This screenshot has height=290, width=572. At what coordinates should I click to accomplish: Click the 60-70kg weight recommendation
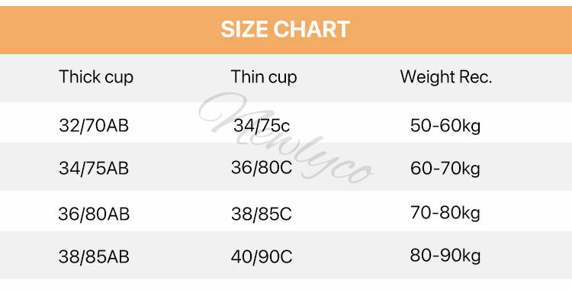coord(445,169)
